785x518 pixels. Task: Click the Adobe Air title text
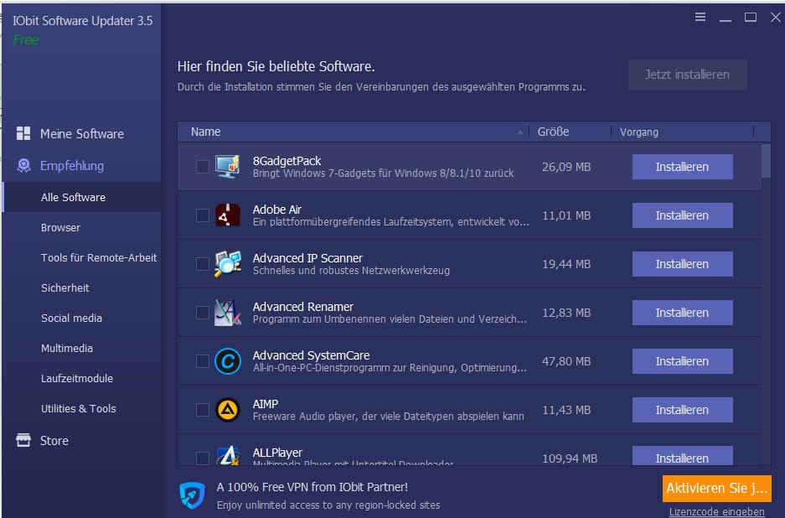point(276,210)
